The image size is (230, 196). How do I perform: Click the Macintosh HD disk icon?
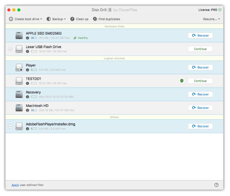tap(19, 108)
